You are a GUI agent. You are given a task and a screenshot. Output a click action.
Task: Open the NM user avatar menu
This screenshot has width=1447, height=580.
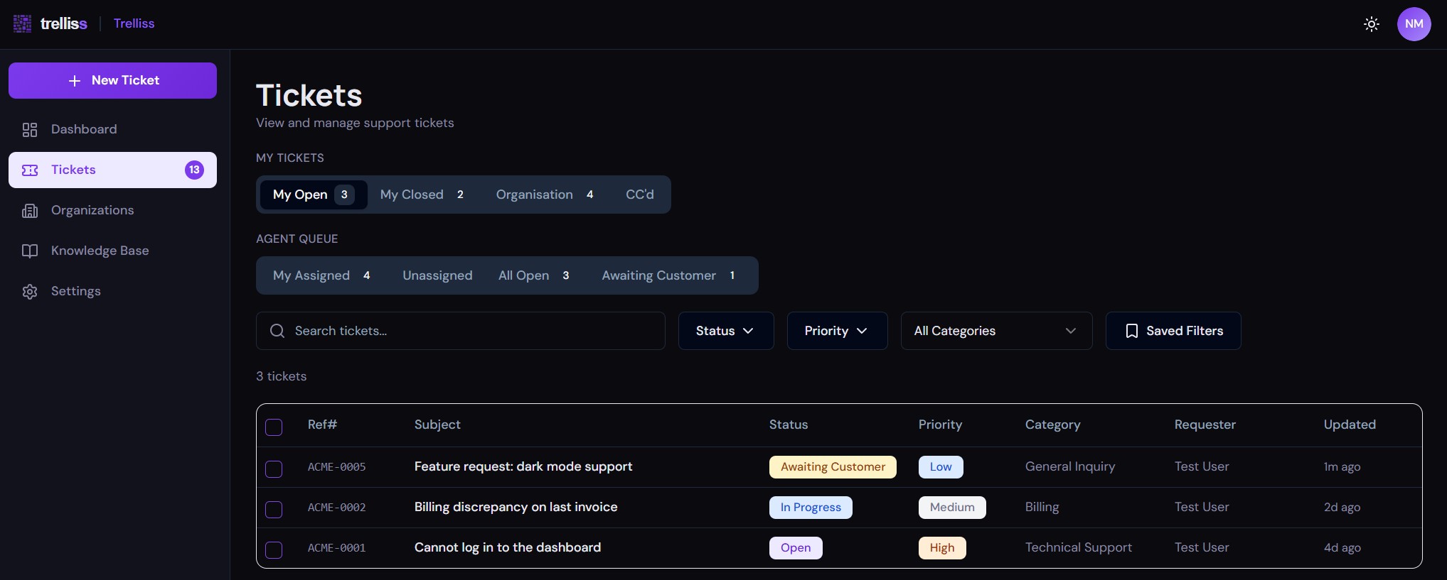tap(1414, 24)
